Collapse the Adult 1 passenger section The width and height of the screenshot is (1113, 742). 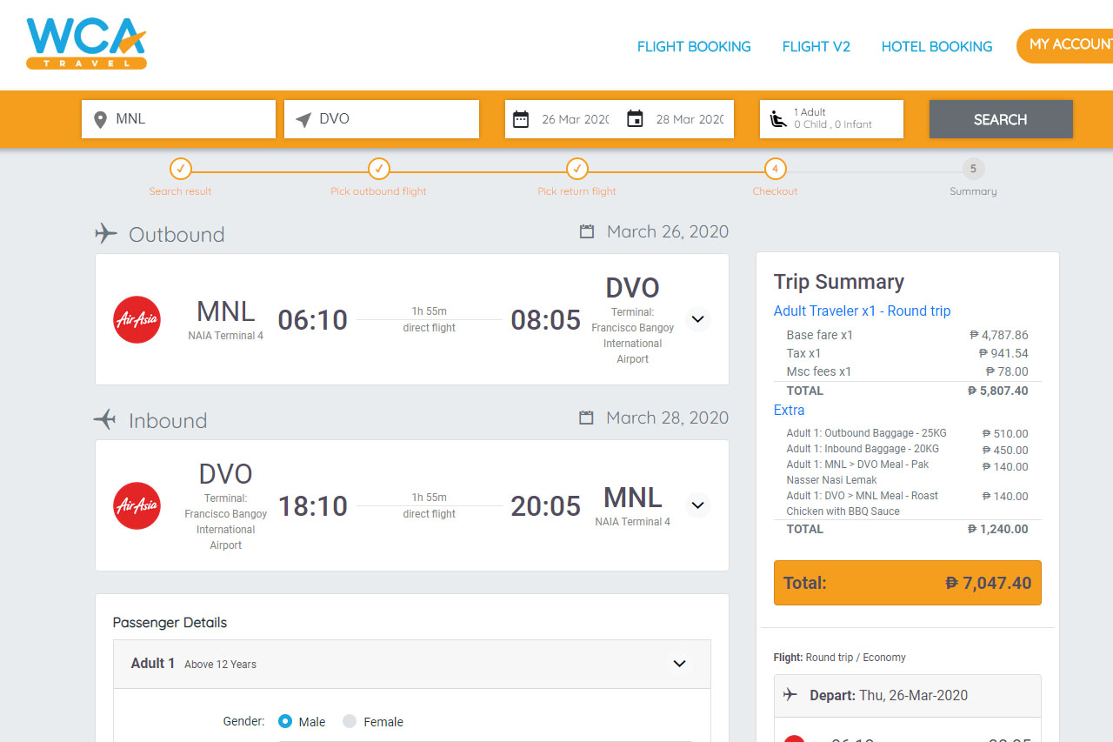(680, 664)
